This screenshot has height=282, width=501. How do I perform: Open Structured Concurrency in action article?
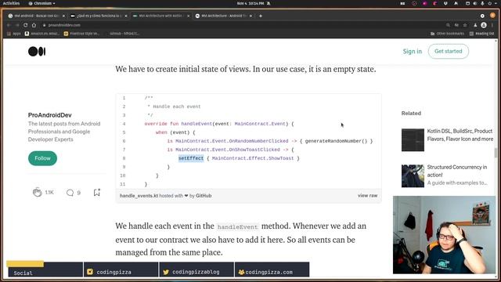(457, 171)
